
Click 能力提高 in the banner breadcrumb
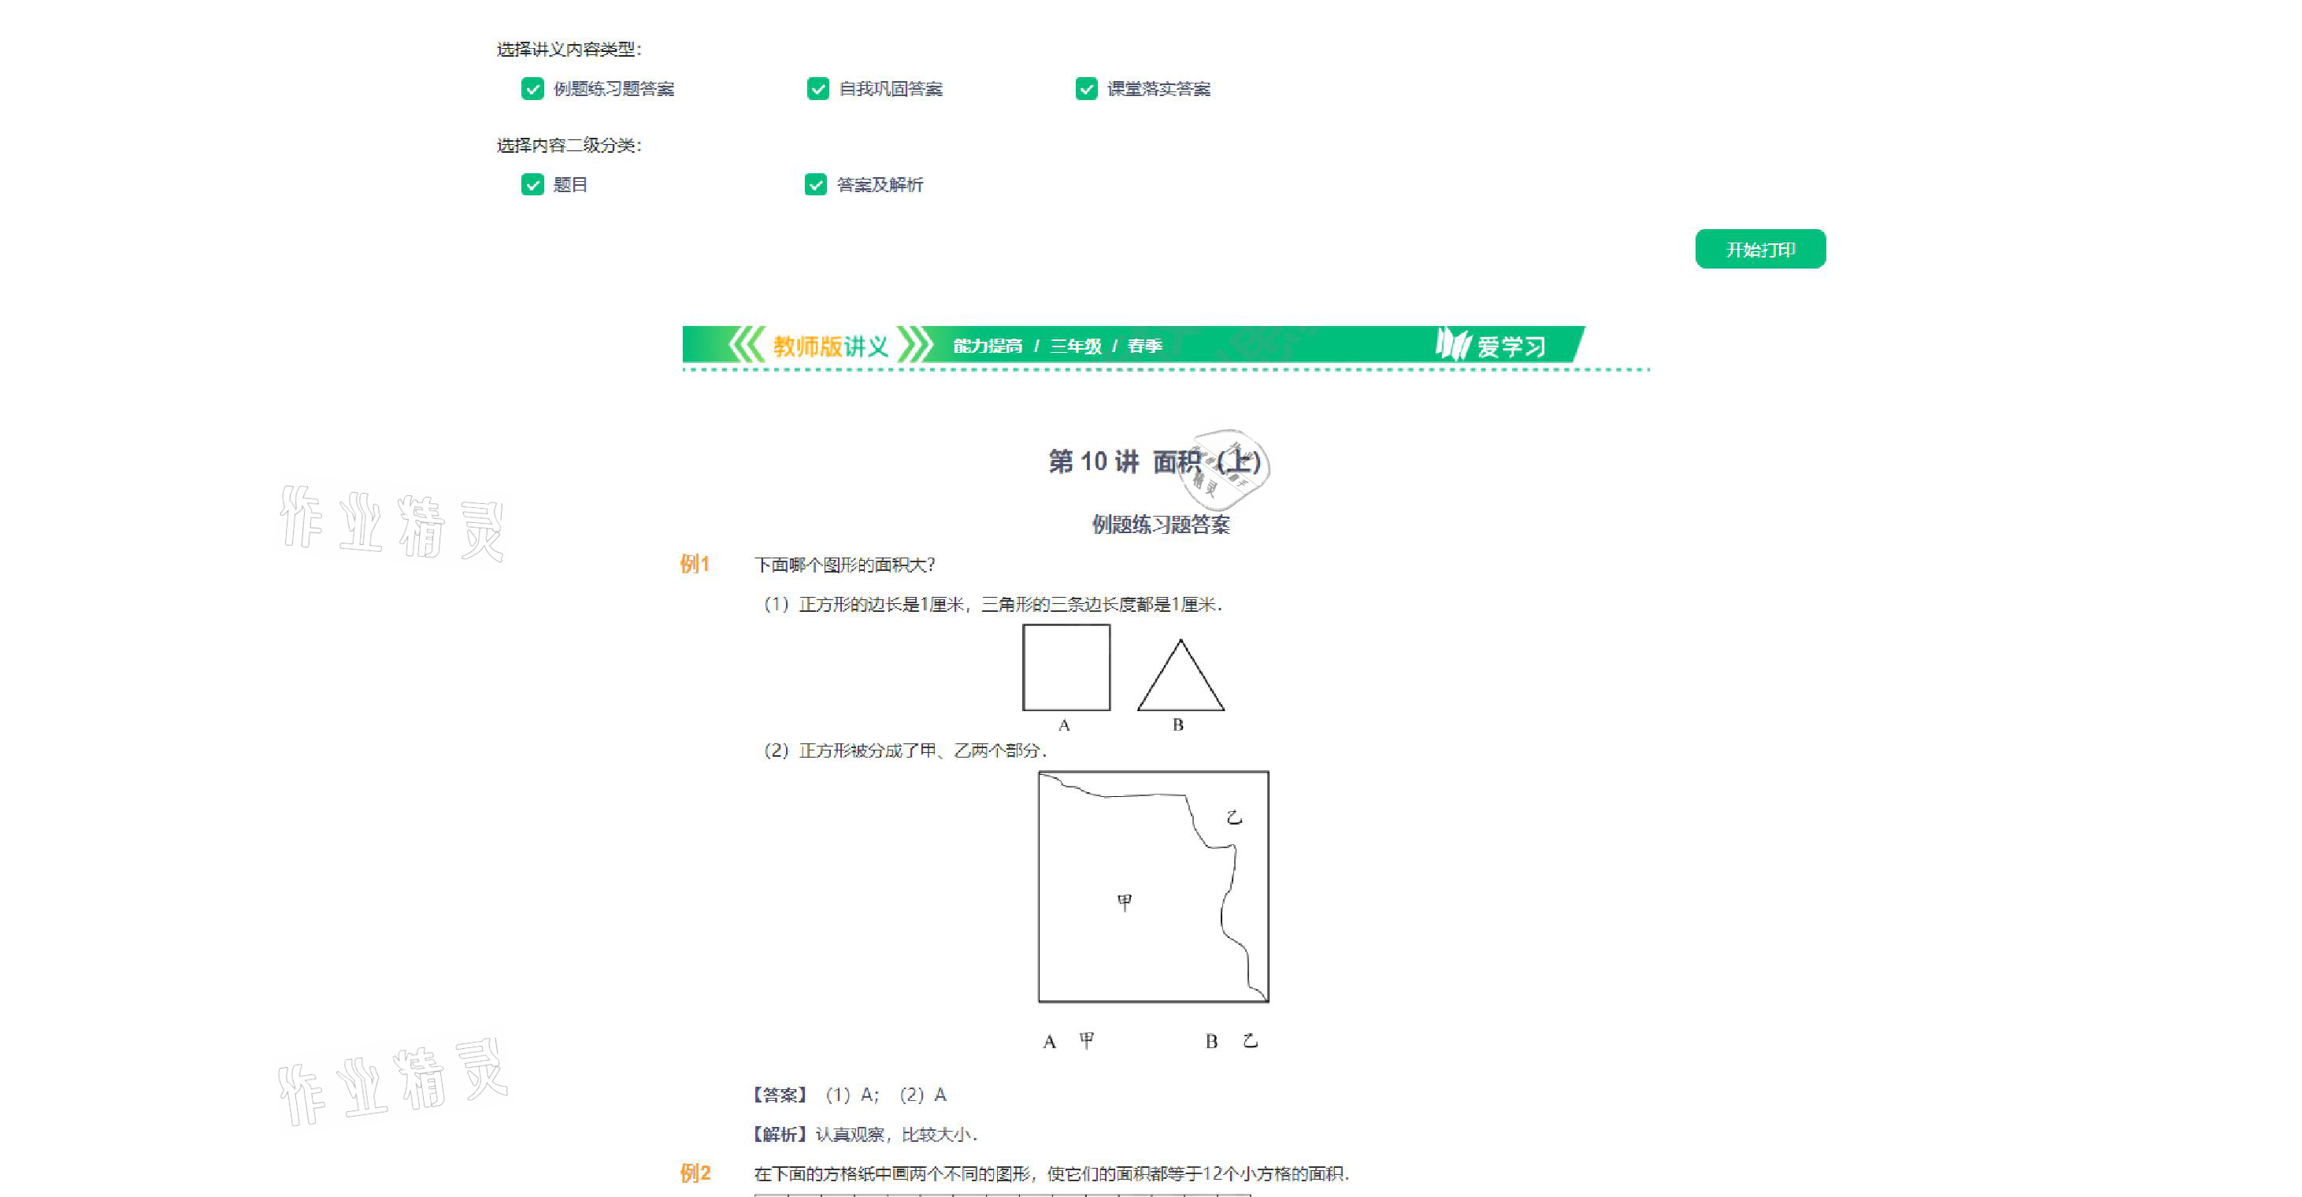tap(988, 346)
